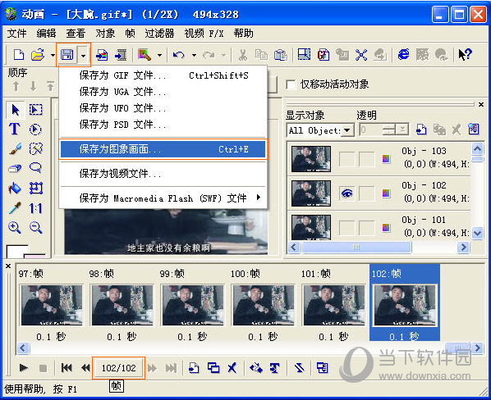491x400 pixels.
Task: Toggle the eye visibility for Obj - 102
Action: click(x=347, y=193)
